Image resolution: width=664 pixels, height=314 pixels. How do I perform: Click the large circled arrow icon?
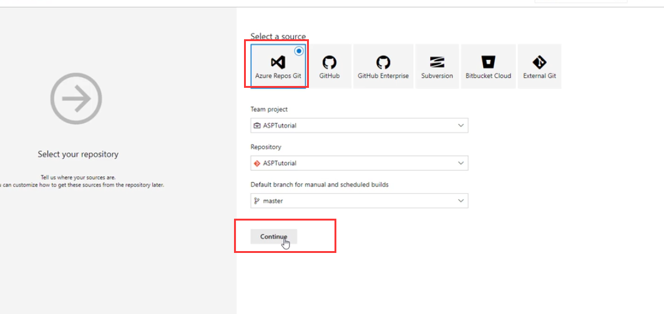(x=76, y=98)
